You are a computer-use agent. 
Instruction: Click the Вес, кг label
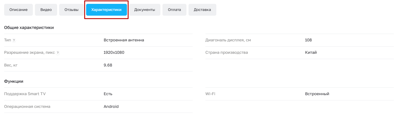tap(11, 65)
